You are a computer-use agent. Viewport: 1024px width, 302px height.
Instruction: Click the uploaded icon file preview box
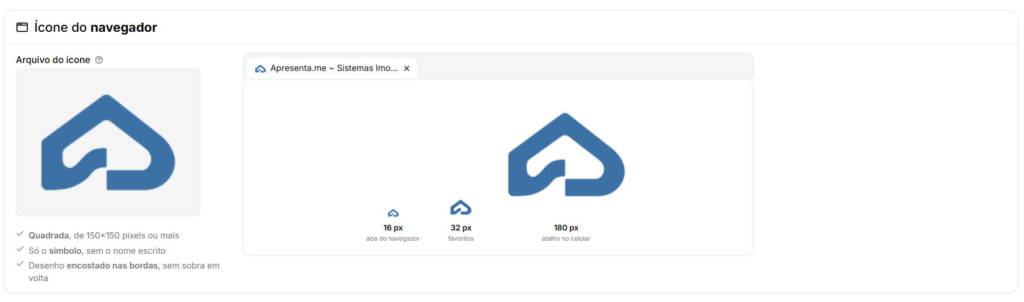coord(108,142)
